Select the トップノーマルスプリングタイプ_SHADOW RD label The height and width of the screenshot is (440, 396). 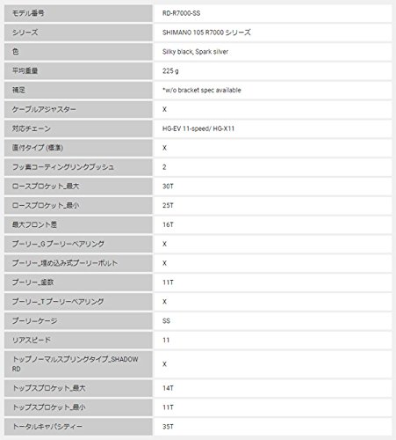pyautogui.click(x=75, y=364)
